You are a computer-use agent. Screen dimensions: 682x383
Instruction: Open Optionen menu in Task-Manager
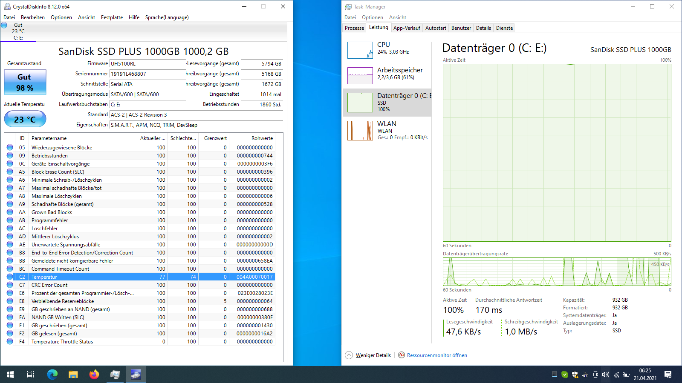[373, 17]
